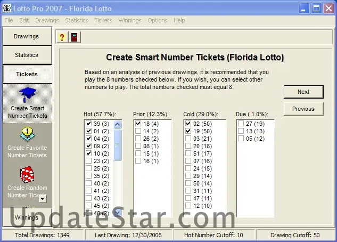Open the Help menu
Viewport: 337px width, 242px height.
179,20
